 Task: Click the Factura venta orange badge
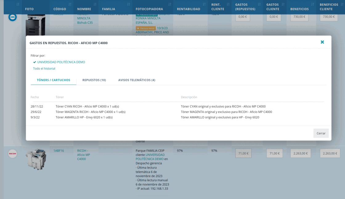click(x=146, y=28)
